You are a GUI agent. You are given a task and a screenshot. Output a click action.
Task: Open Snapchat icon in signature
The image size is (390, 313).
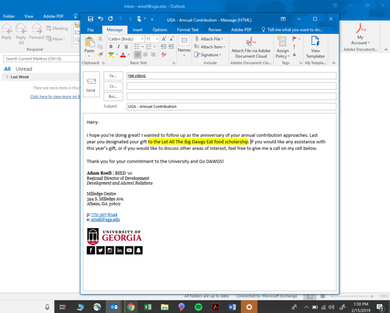click(139, 250)
